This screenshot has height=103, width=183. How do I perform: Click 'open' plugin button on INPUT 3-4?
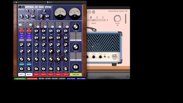pos(29,38)
